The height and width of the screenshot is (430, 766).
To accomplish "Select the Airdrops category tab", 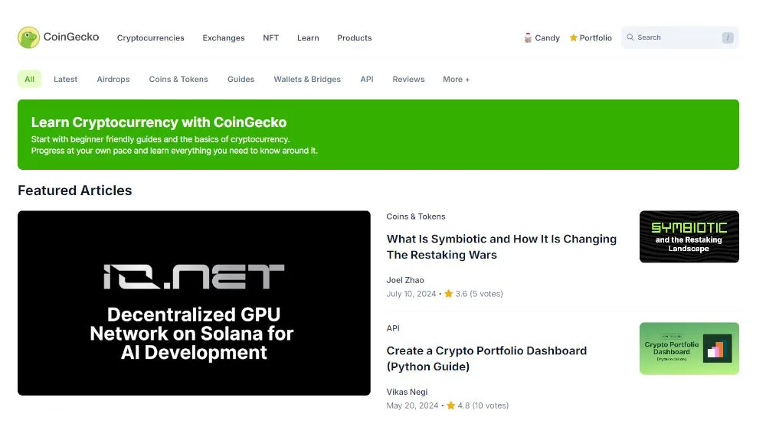I will click(113, 80).
